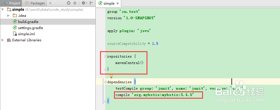
Task: Fold the repositories block start marker
Action: click(106, 57)
